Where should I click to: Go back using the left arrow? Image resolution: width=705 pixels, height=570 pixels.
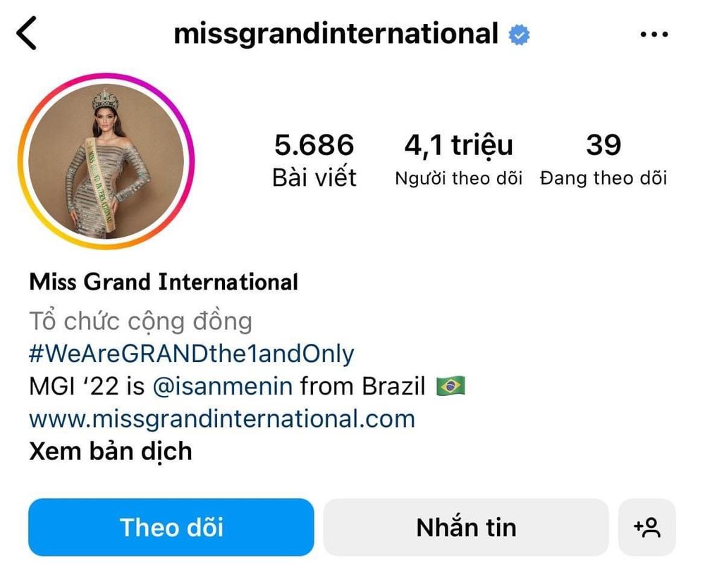26,33
